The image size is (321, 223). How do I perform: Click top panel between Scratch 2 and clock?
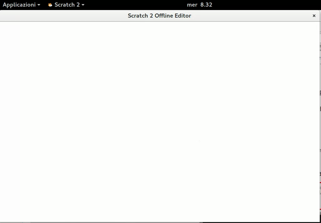pyautogui.click(x=135, y=5)
